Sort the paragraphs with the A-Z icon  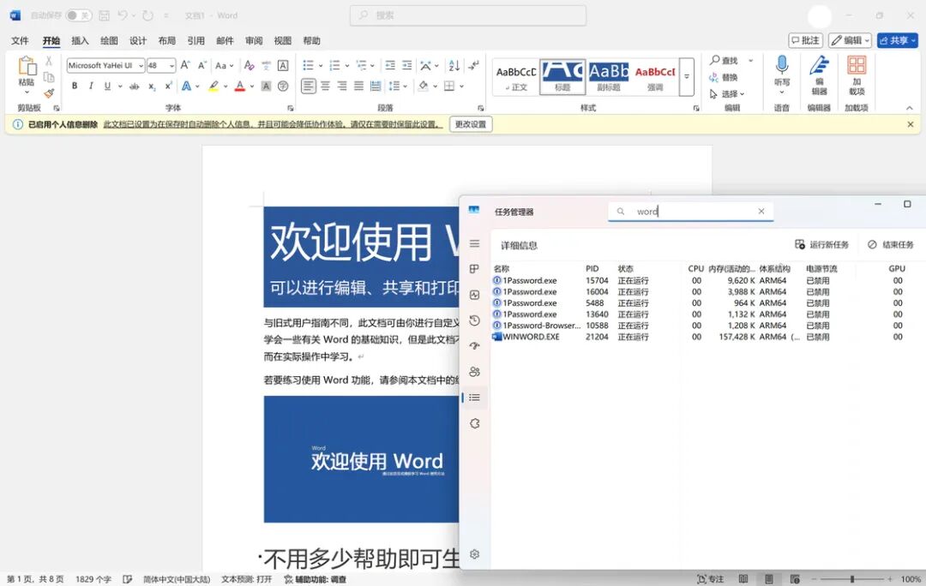[454, 65]
